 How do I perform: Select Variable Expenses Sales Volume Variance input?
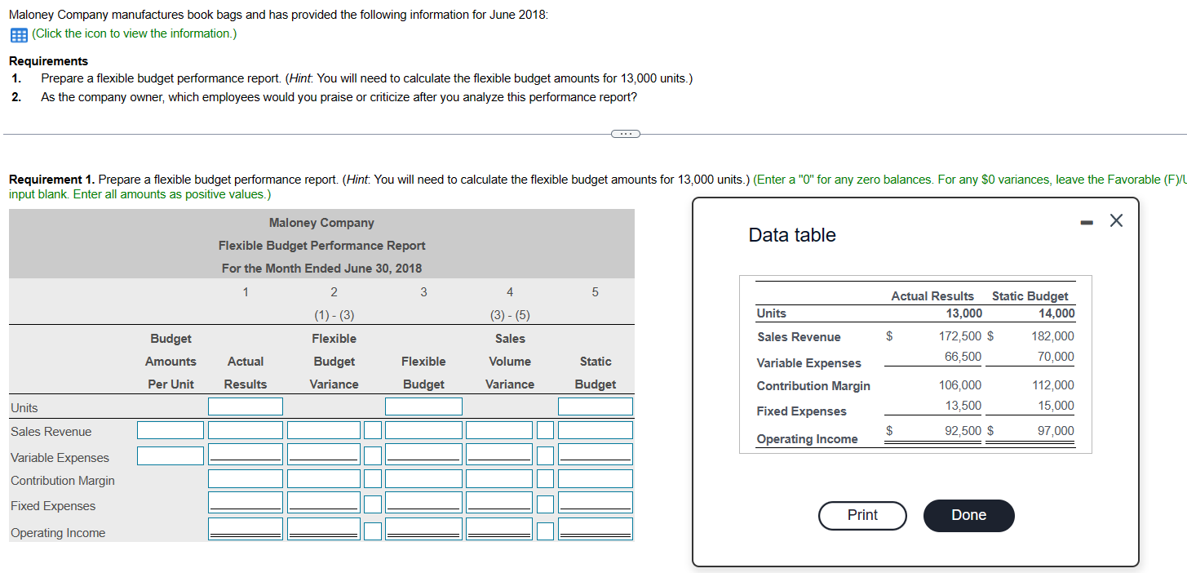(499, 454)
